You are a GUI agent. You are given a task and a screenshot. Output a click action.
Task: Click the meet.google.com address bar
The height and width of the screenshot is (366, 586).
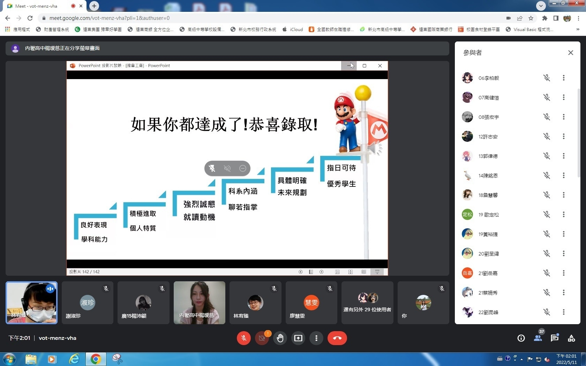point(272,18)
